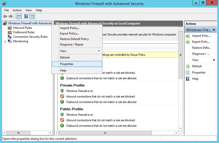Click the Export Policy green arrow icon in Actions
Screen dimensions: 219x143
coord(188,42)
